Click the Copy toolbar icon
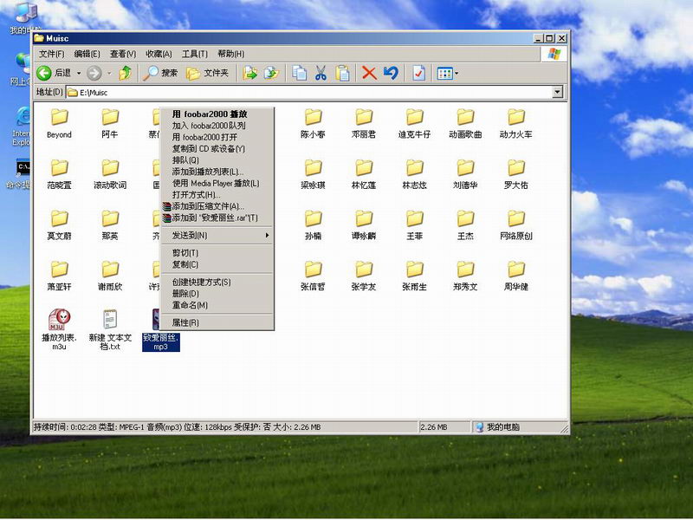Viewport: 693px width, 520px height. (x=299, y=73)
